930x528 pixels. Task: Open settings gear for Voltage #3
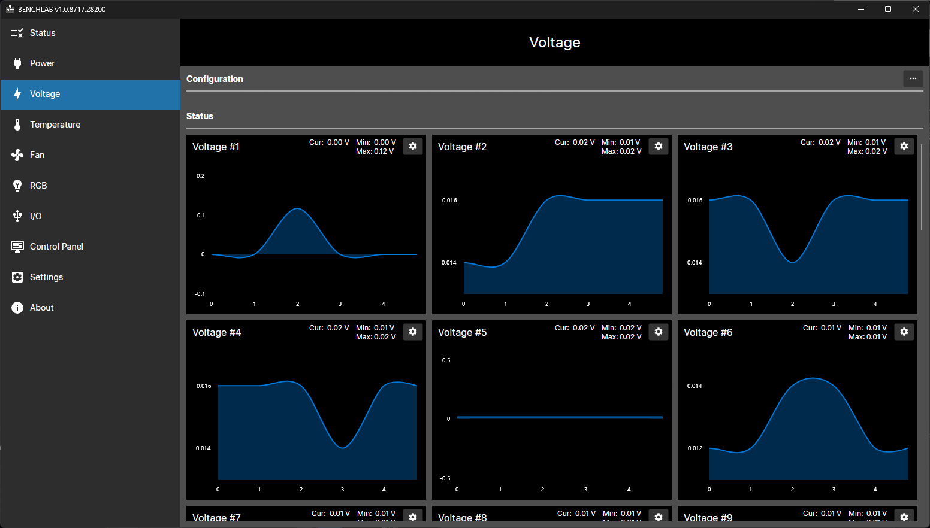click(904, 146)
